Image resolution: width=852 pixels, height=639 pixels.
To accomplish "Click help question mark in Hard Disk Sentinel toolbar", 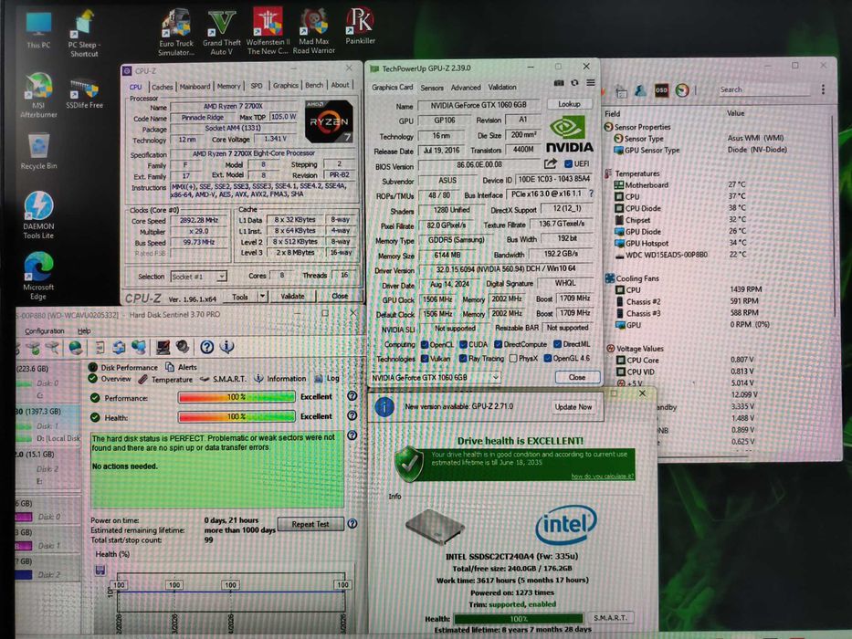I will pos(206,347).
